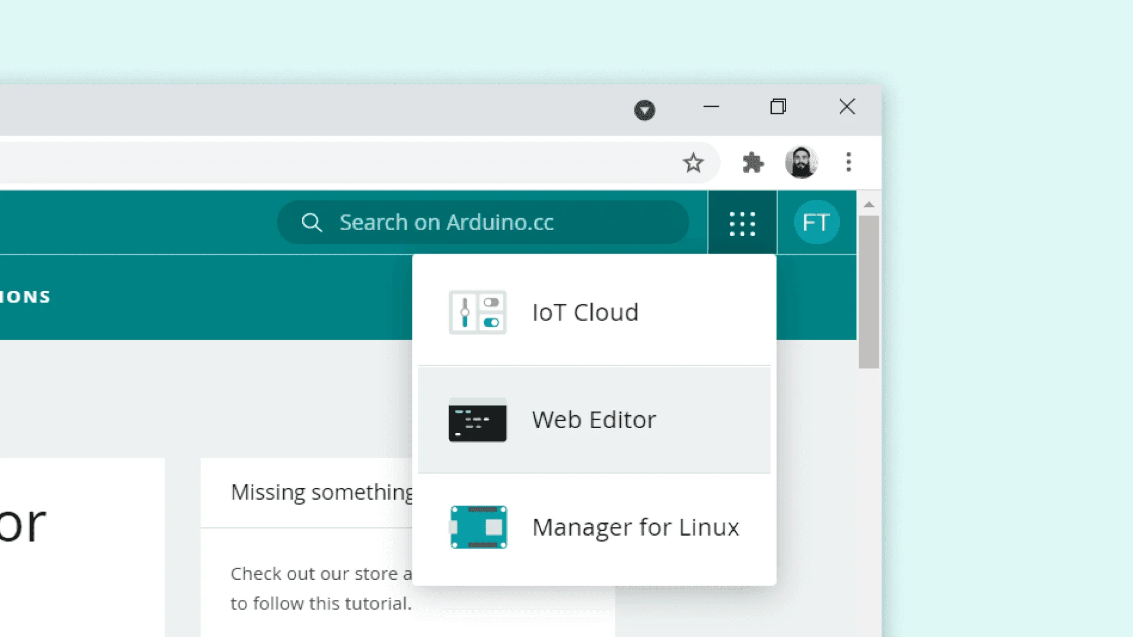The height and width of the screenshot is (637, 1133).
Task: Open IoT Cloud from the menu
Action: tap(594, 312)
